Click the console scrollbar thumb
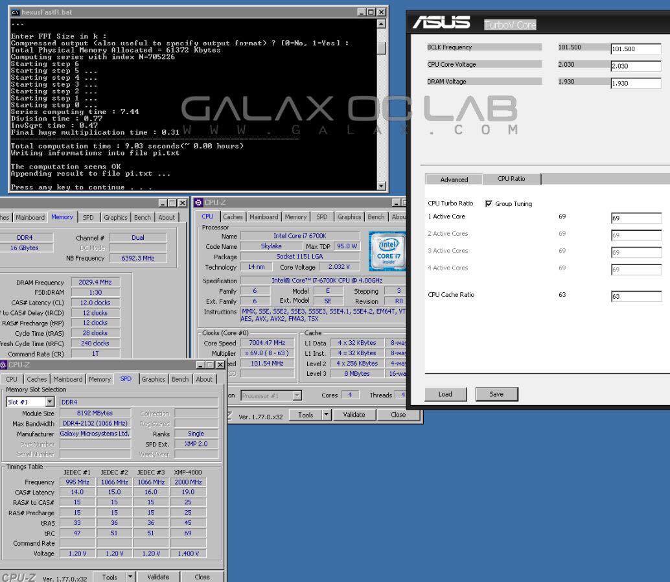Viewport: 670px width, 582px height. tap(382, 48)
